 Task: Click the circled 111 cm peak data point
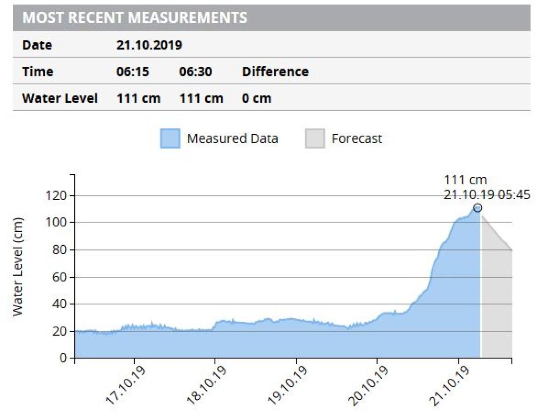(x=477, y=208)
